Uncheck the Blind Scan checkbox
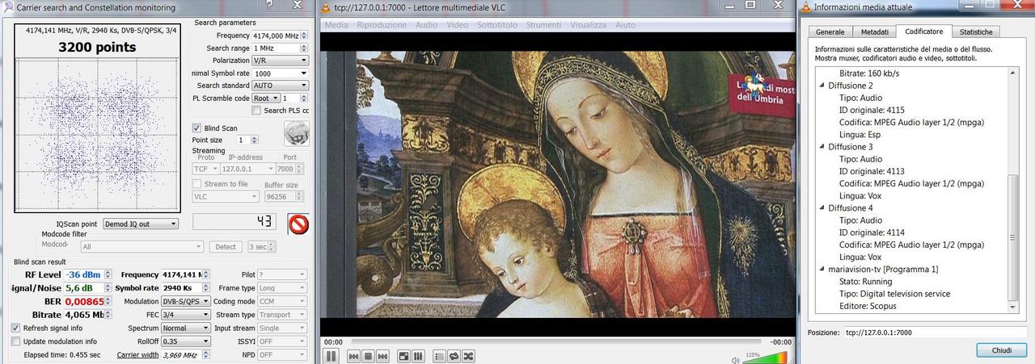Screen dimensions: 1035x364 pyautogui.click(x=196, y=128)
